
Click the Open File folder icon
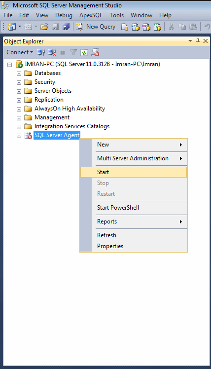(x=44, y=27)
